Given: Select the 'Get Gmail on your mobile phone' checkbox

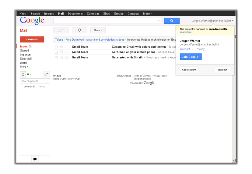Looking at the screenshot, I should (56, 52).
